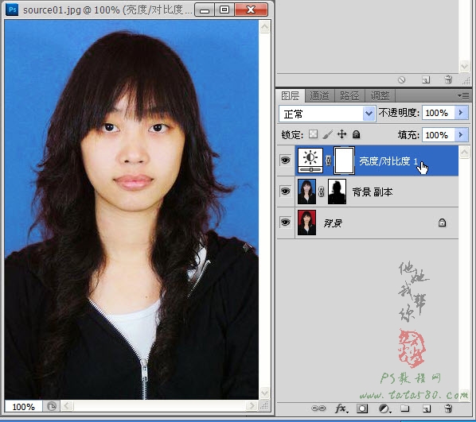
Task: Click chain link on 背景 副本 layer
Action: coord(321,192)
